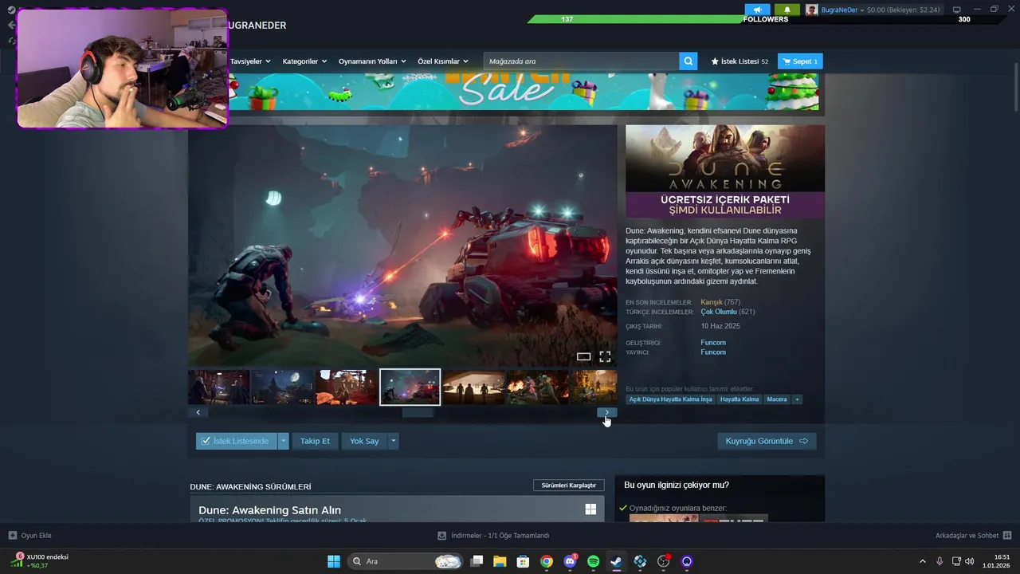Open İndirmeler downloads status
The image size is (1020, 574).
pos(493,535)
